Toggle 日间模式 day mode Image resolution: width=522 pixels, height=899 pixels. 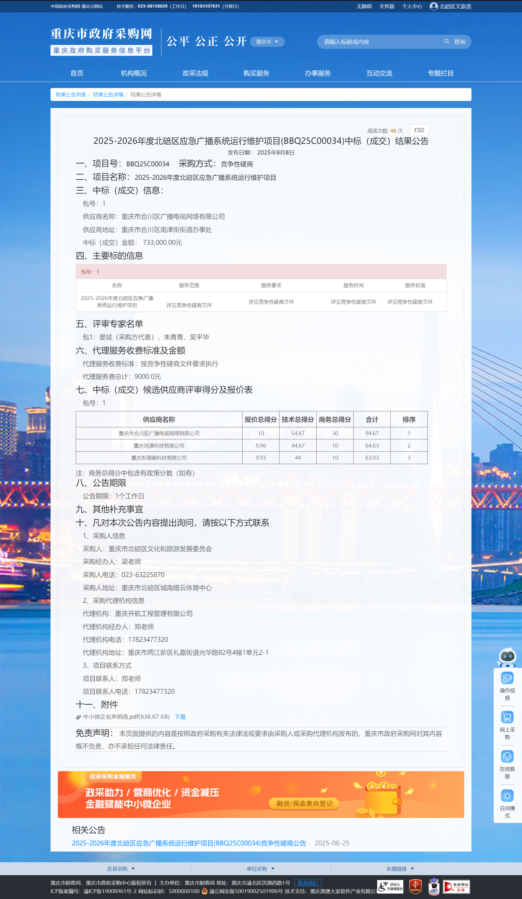point(507,796)
